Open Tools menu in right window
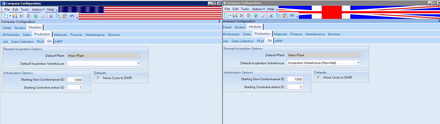The image size is (440, 124). click(245, 9)
